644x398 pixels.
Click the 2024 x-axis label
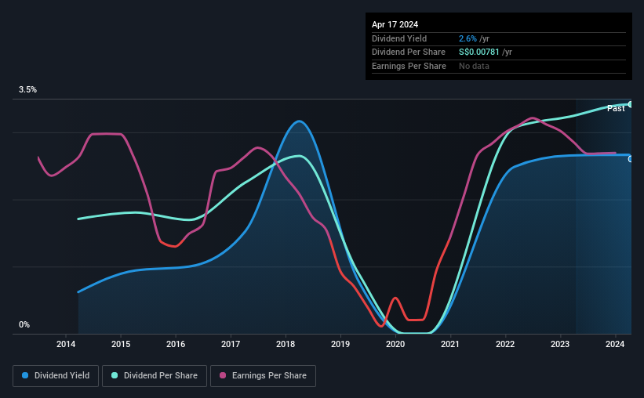click(615, 344)
